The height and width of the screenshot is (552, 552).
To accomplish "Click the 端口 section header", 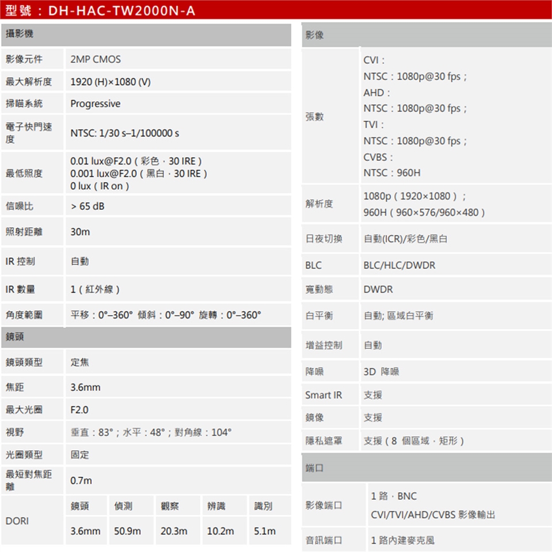I will coord(315,468).
